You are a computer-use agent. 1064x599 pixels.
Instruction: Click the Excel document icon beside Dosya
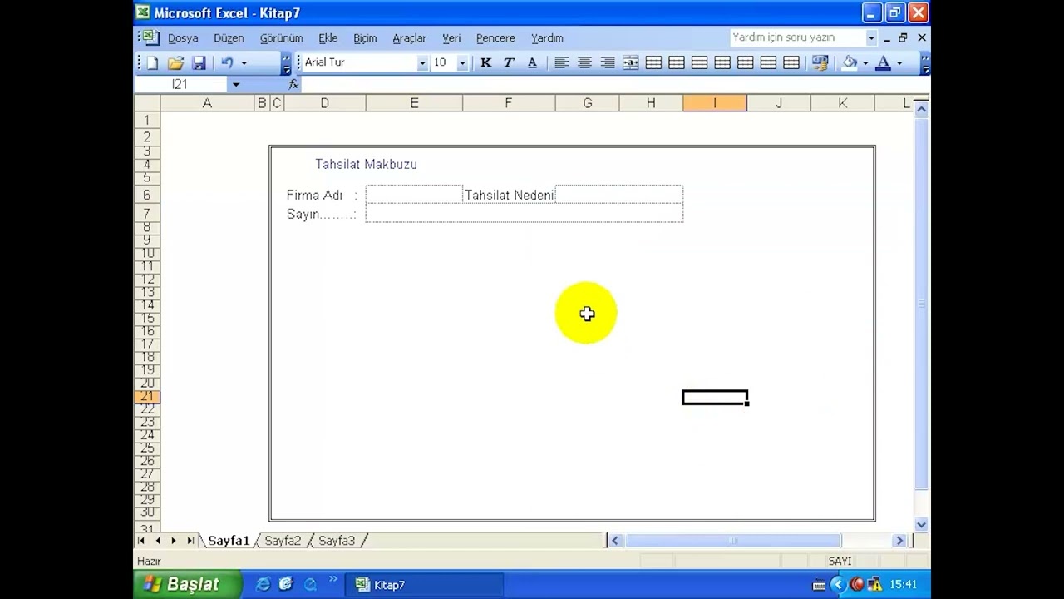(149, 37)
